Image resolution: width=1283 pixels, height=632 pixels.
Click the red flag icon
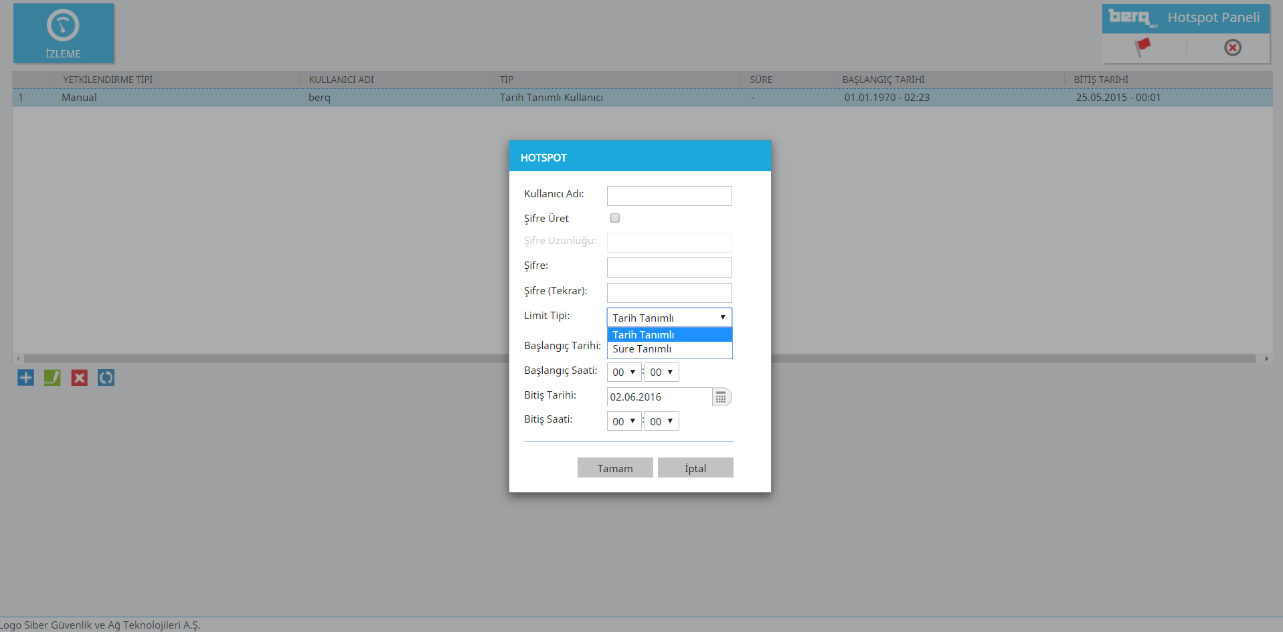point(1142,47)
